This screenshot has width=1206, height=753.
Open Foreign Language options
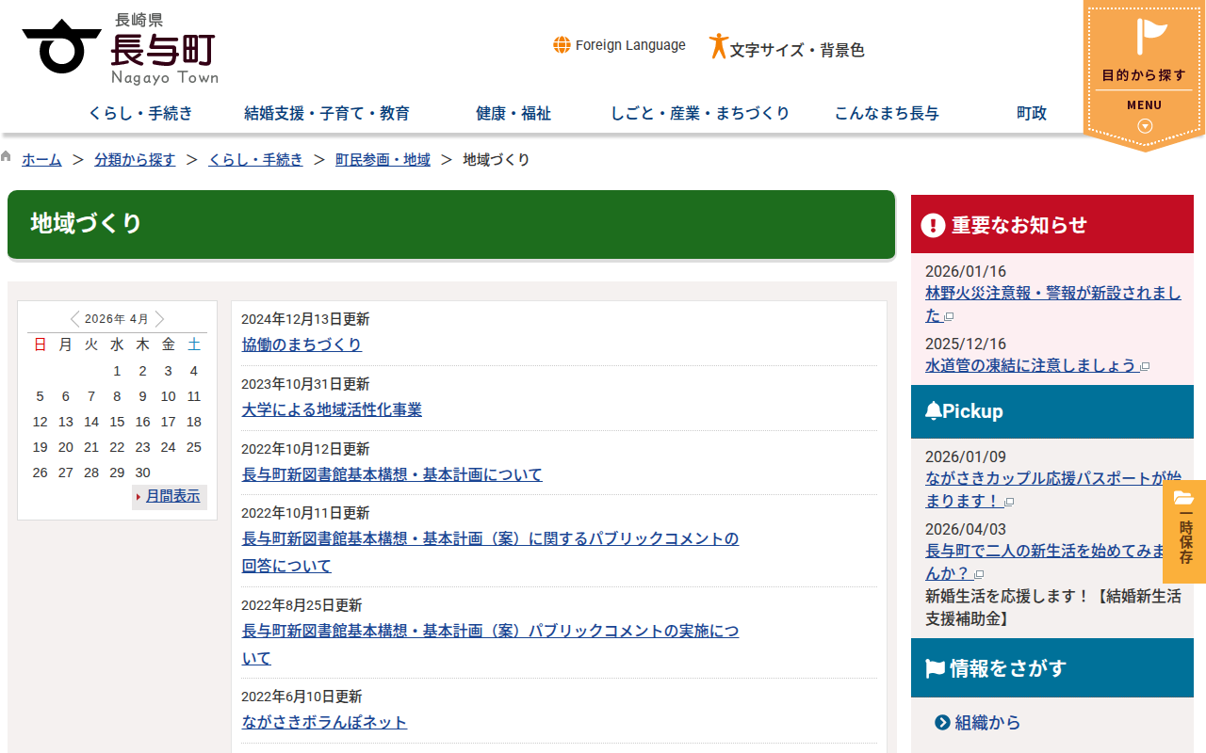pyautogui.click(x=620, y=45)
